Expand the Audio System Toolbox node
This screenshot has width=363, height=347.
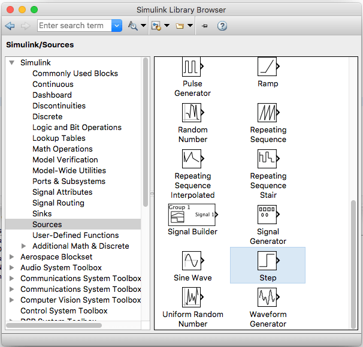tap(11, 267)
